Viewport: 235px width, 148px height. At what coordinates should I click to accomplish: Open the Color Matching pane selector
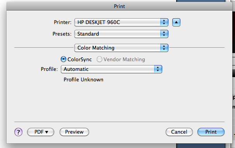[x=121, y=48]
